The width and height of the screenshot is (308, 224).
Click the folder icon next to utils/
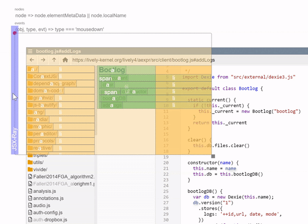[x=30, y=162]
